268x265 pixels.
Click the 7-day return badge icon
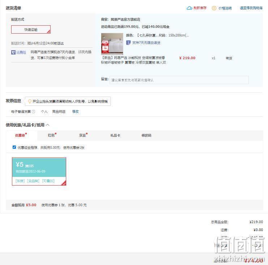(x=128, y=43)
